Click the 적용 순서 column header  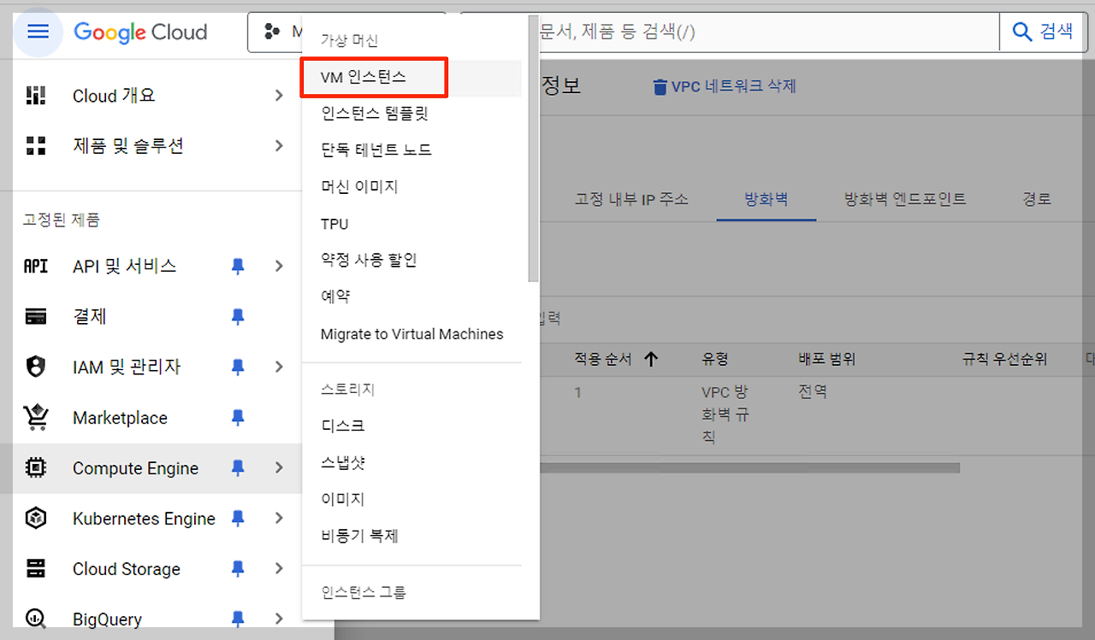(603, 359)
